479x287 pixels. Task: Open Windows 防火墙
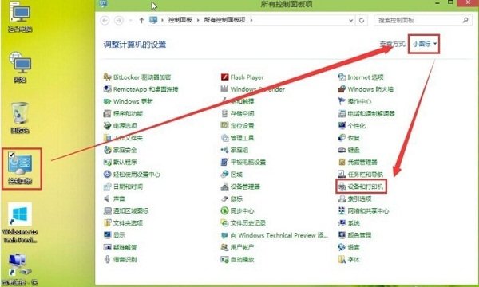coord(366,89)
